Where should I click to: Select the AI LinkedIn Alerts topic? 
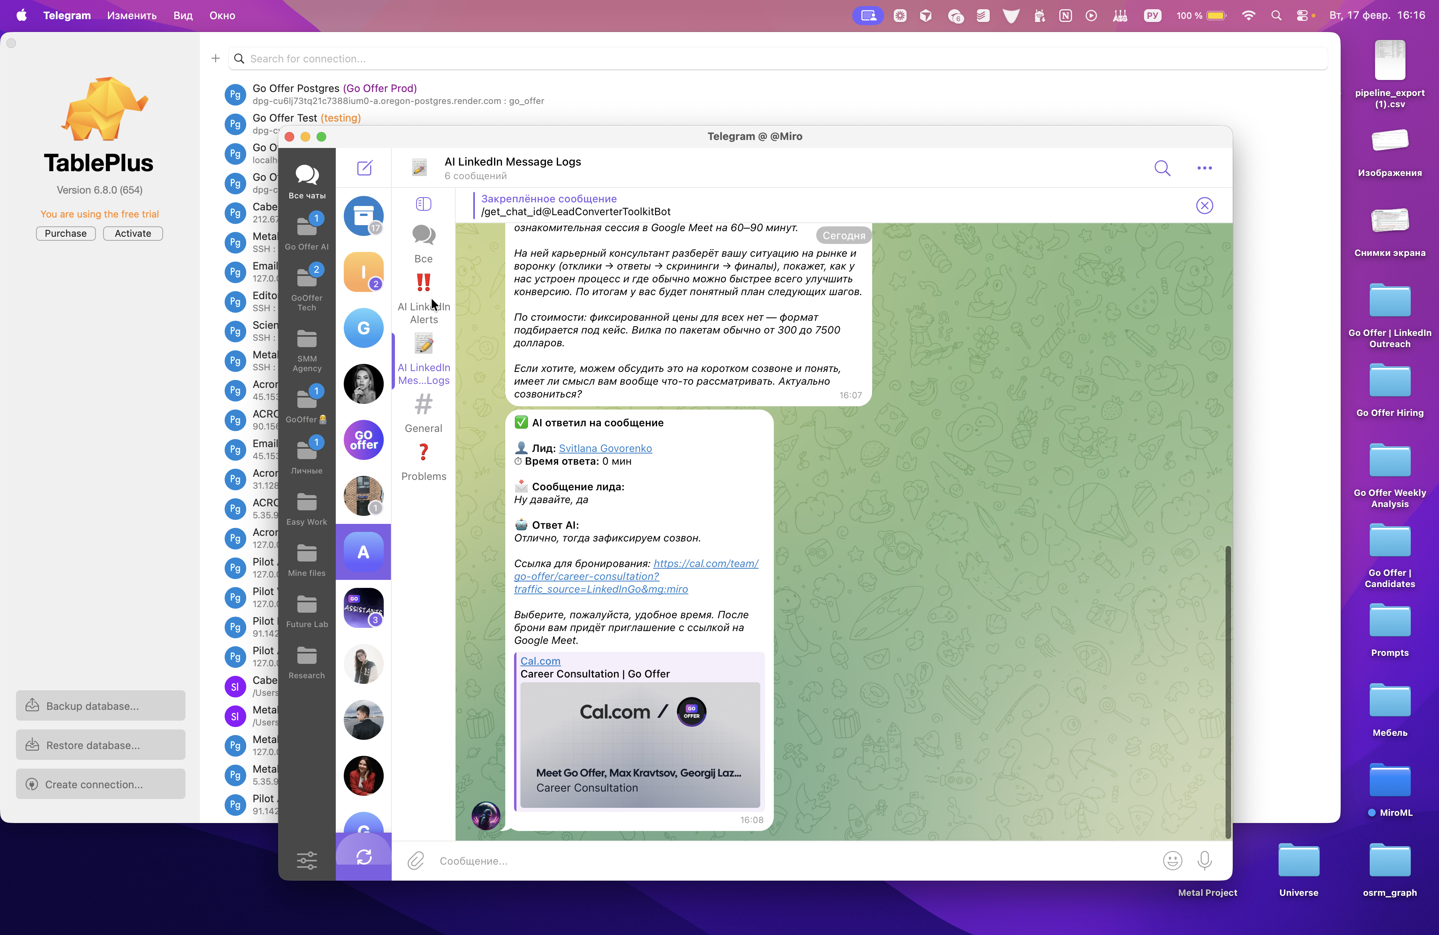[423, 300]
